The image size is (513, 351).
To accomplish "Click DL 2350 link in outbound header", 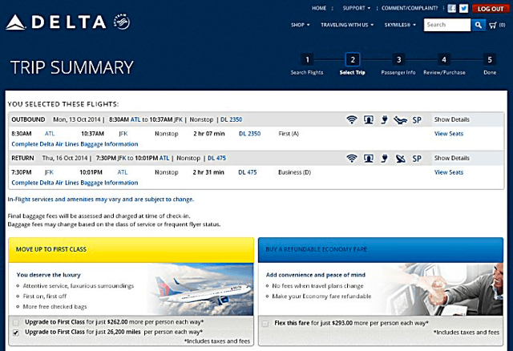I will point(232,119).
